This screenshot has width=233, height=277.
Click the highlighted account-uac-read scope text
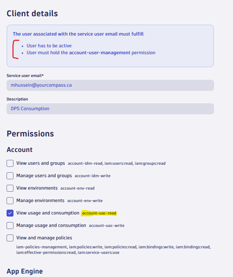99,213
